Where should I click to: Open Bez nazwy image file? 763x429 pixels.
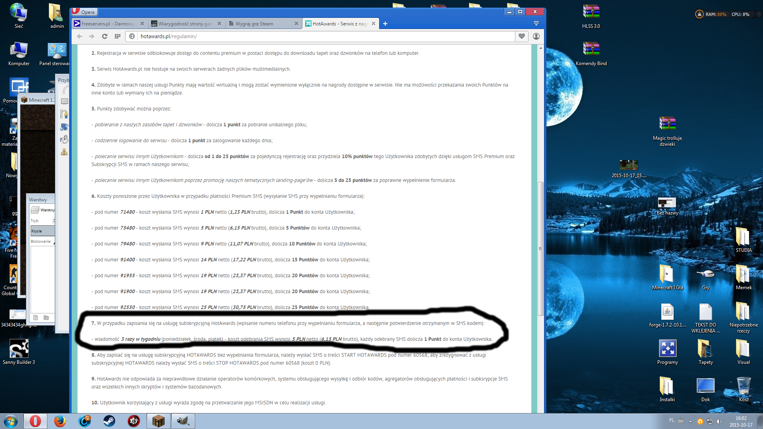pos(667,206)
